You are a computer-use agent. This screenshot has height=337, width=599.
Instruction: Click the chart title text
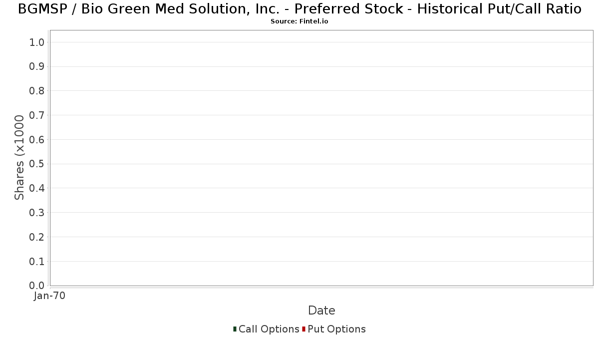coord(299,9)
